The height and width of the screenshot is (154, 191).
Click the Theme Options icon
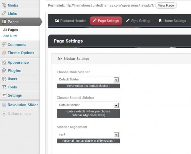click(x=4, y=53)
